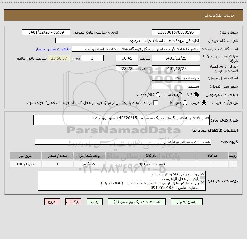This screenshot has height=239, width=247.
Task: Choose the متوسط purchase type radio
Action: pyautogui.click(x=185, y=103)
